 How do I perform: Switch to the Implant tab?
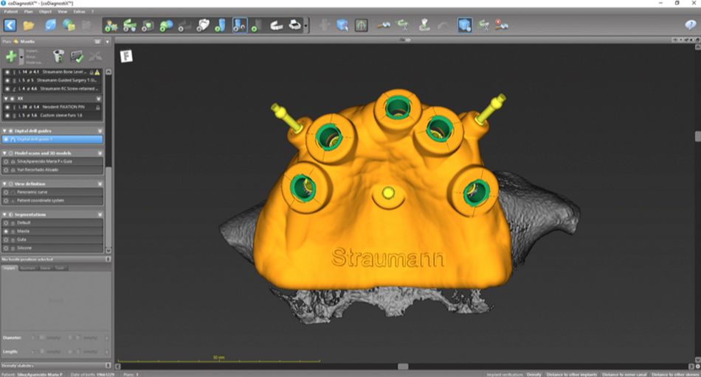pos(10,268)
